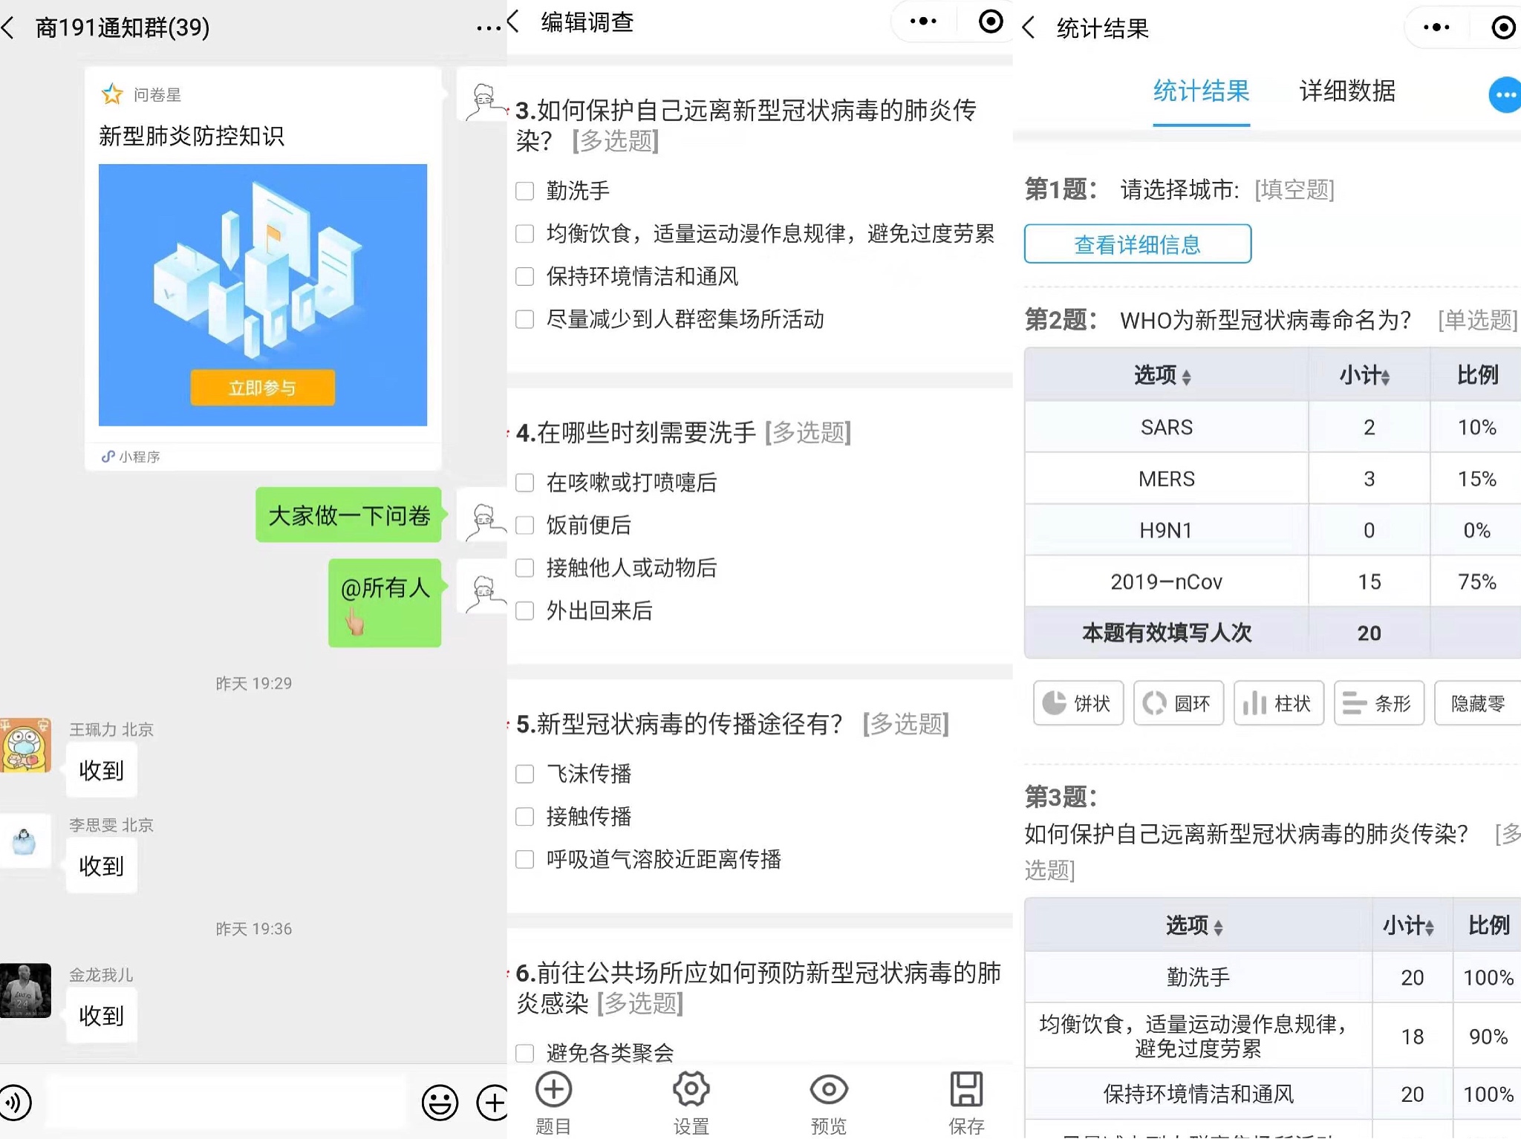
Task: Sort question 2 table by 小计 arrows
Action: [x=1385, y=376]
